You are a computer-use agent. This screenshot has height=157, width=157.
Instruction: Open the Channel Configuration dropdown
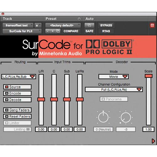tap(114, 89)
